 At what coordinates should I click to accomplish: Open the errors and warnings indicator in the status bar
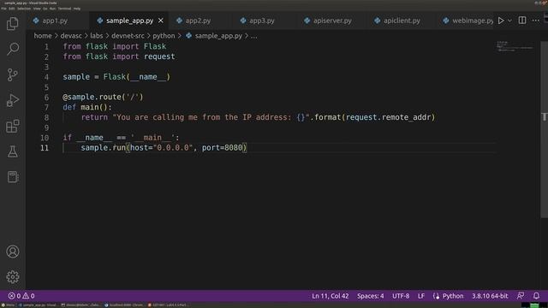click(x=21, y=296)
